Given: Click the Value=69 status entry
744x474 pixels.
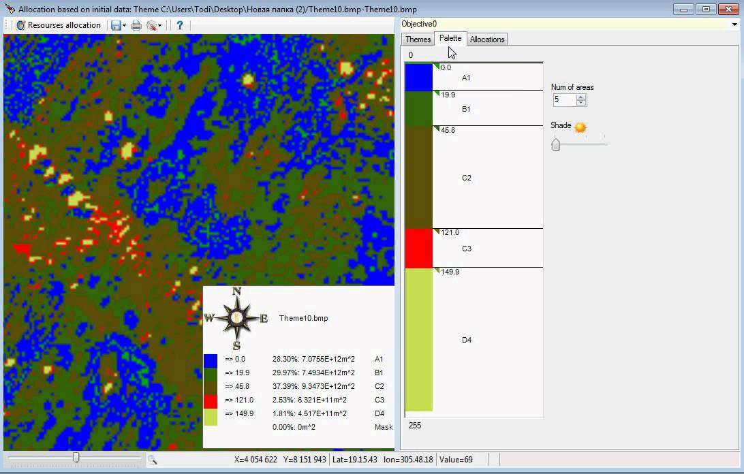Looking at the screenshot, I should [456, 459].
